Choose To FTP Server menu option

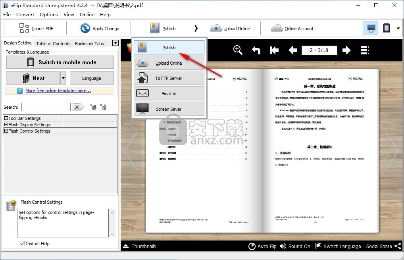(x=169, y=78)
